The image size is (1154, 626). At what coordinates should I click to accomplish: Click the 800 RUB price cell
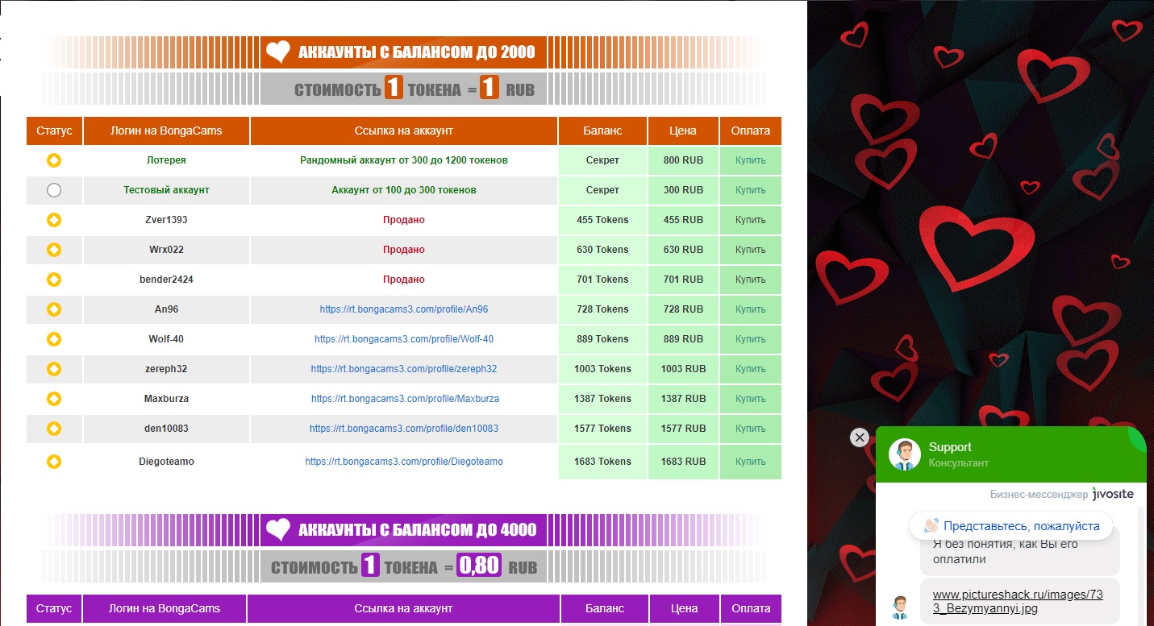coord(683,160)
